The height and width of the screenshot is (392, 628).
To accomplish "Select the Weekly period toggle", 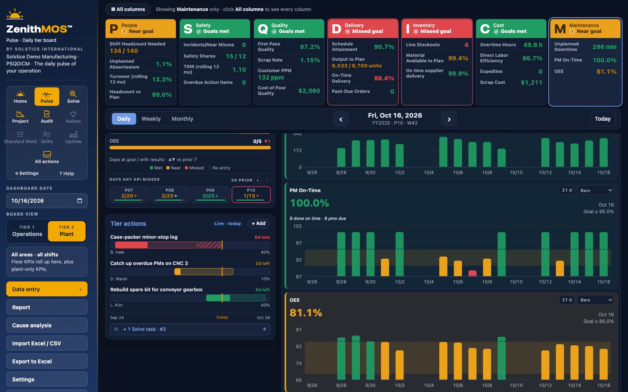I will (151, 119).
